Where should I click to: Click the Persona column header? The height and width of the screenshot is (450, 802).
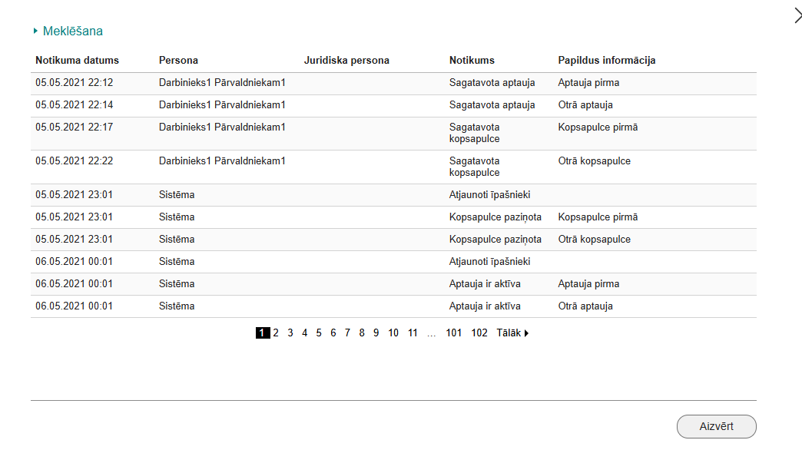178,61
